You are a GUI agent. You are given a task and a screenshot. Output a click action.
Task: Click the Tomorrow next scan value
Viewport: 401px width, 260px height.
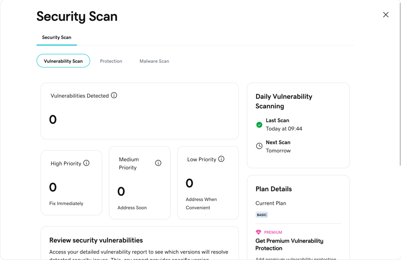point(278,151)
